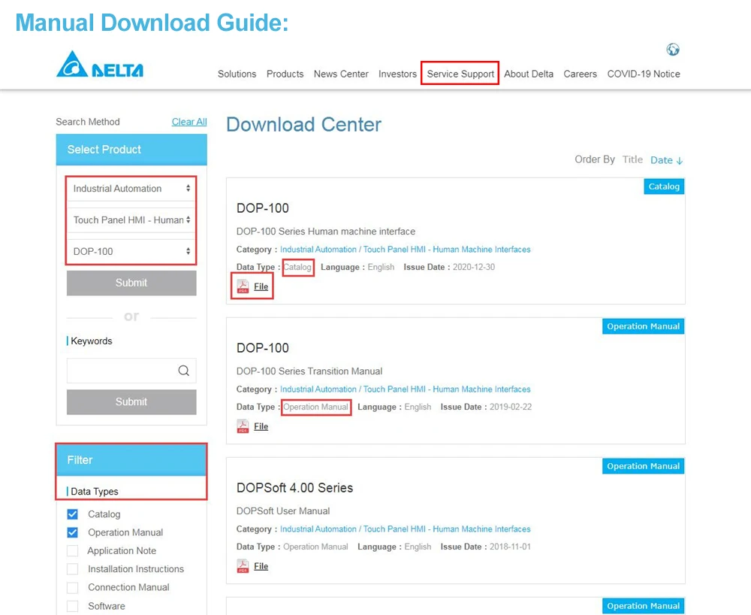Screen dimensions: 751x615
Task: Click Operation Manual badge on DOPSoft 4.00 card
Action: point(644,466)
